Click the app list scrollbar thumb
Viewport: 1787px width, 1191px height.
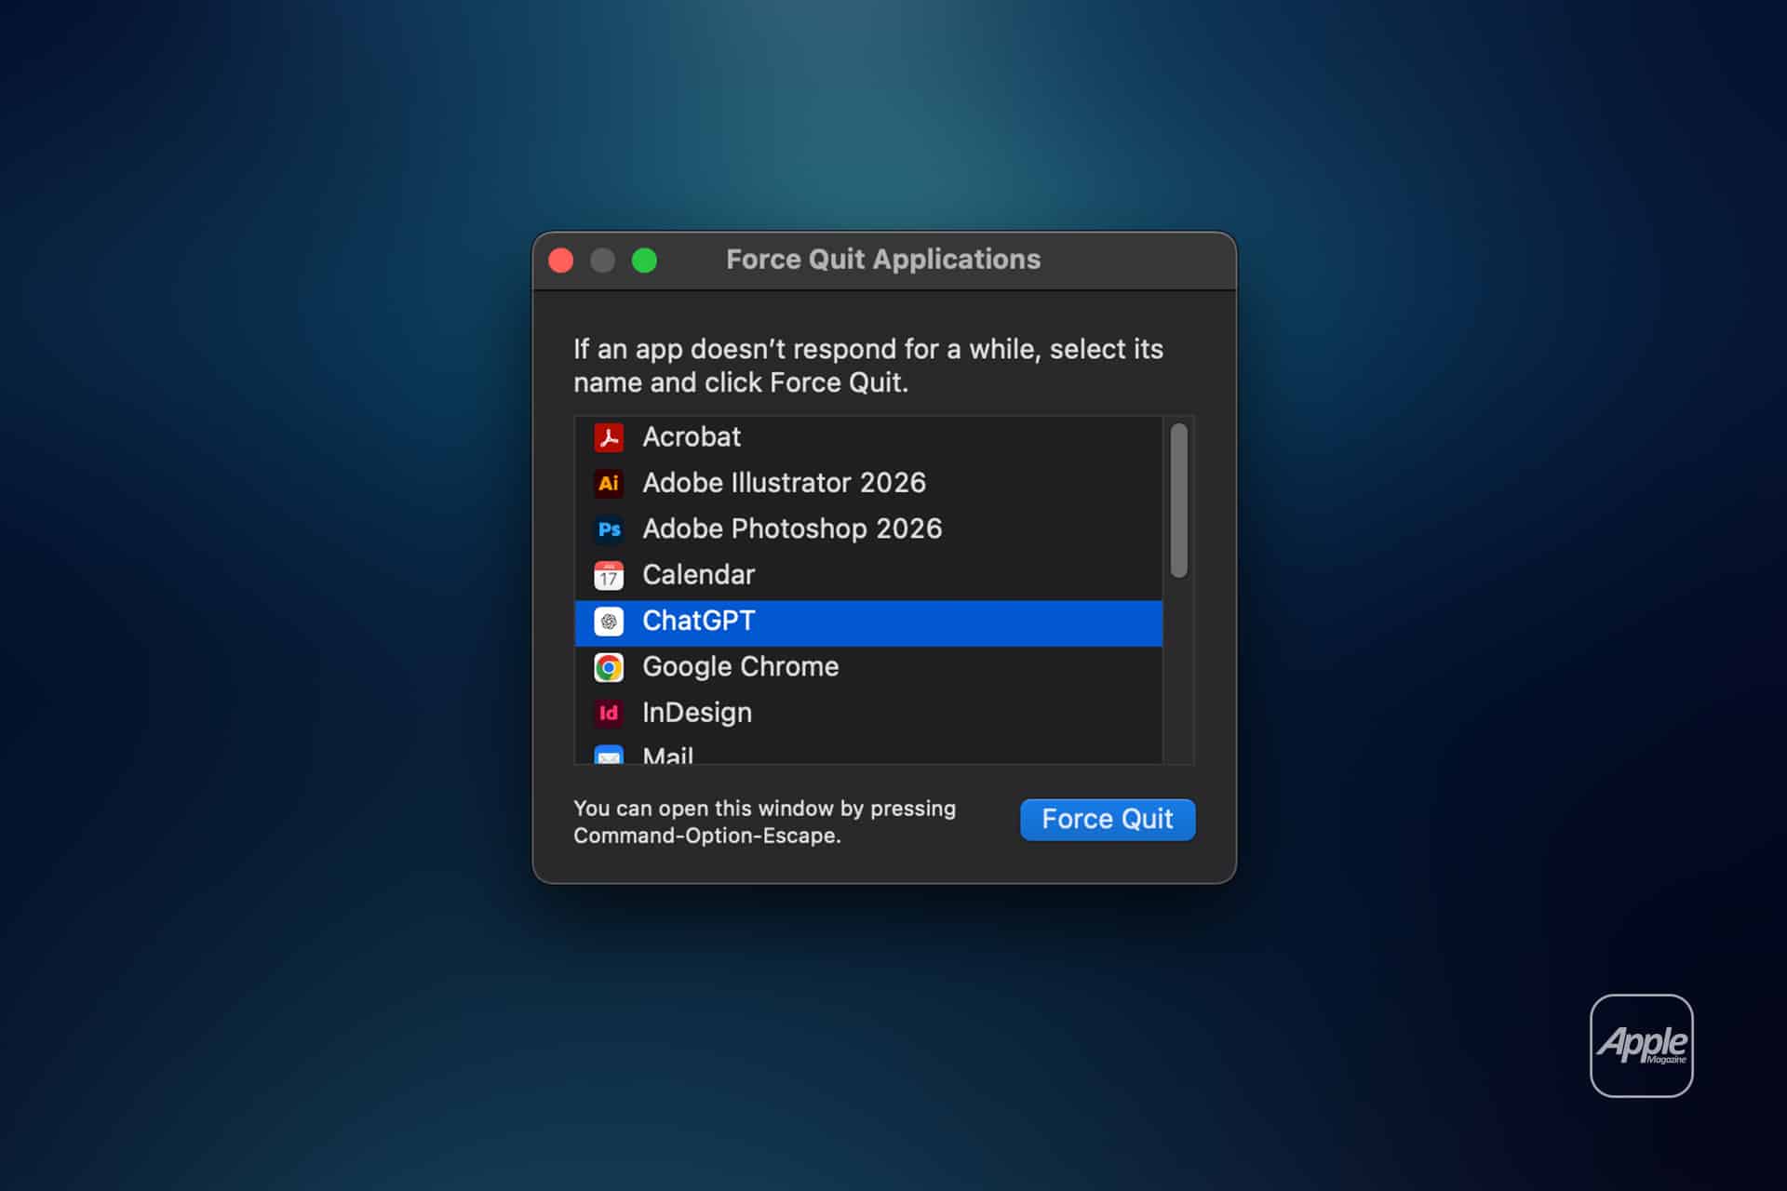click(1178, 501)
